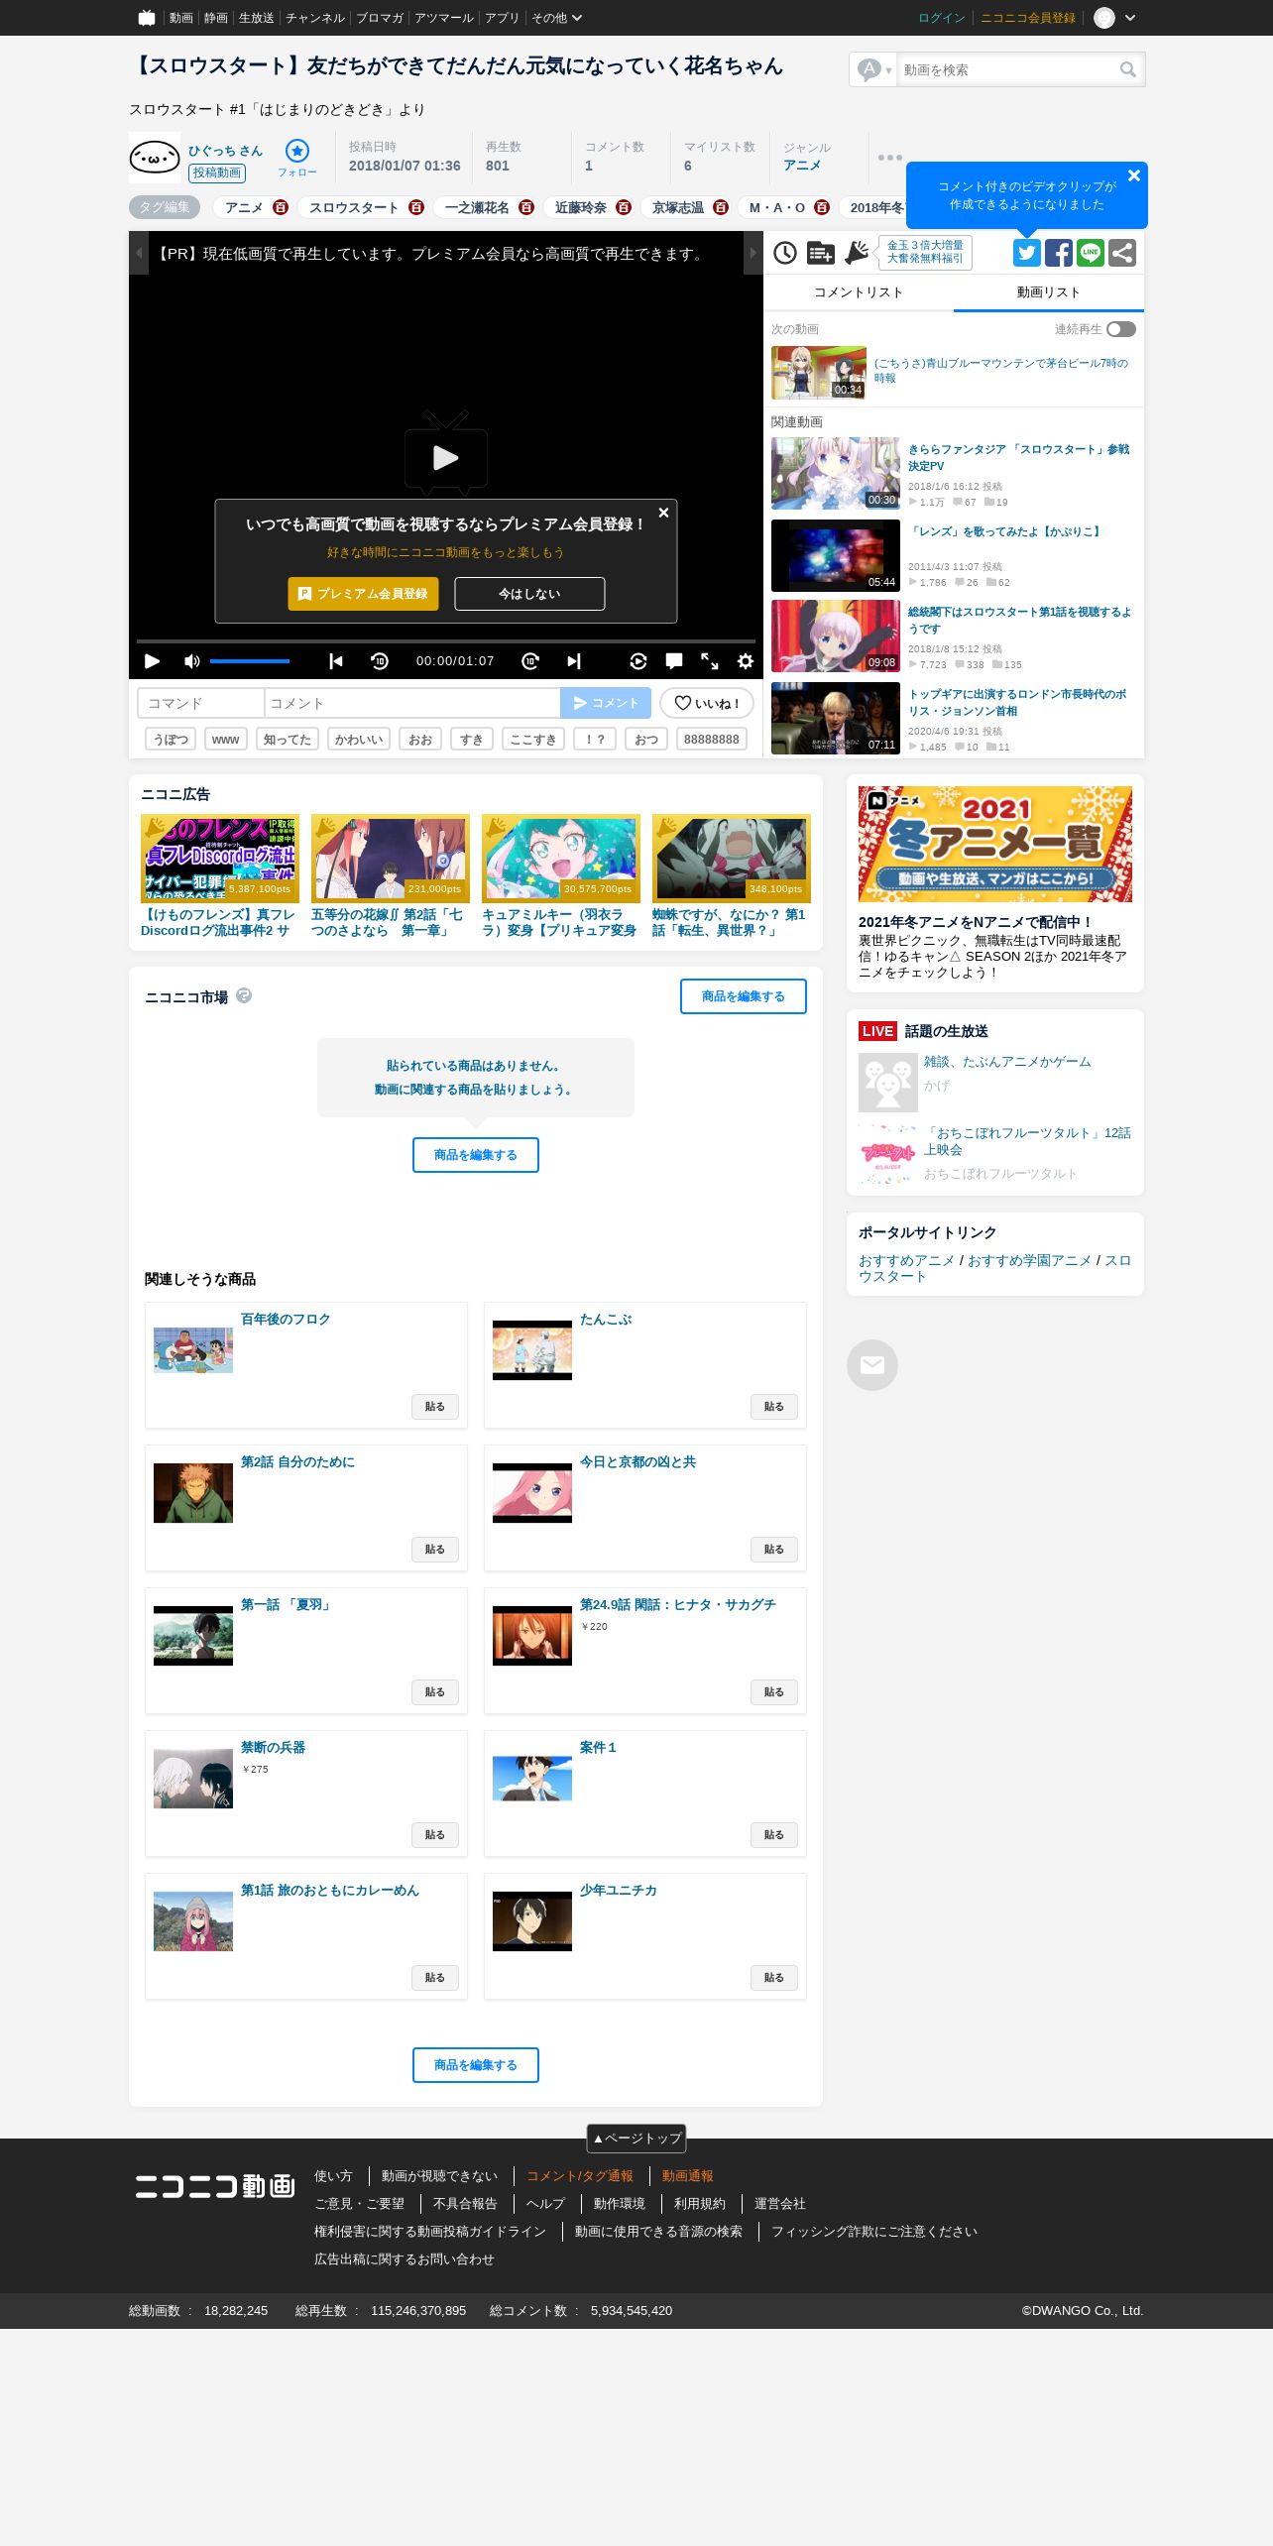1273x2546 pixels.
Task: Dismiss the premium registration popup with X
Action: pos(664,513)
